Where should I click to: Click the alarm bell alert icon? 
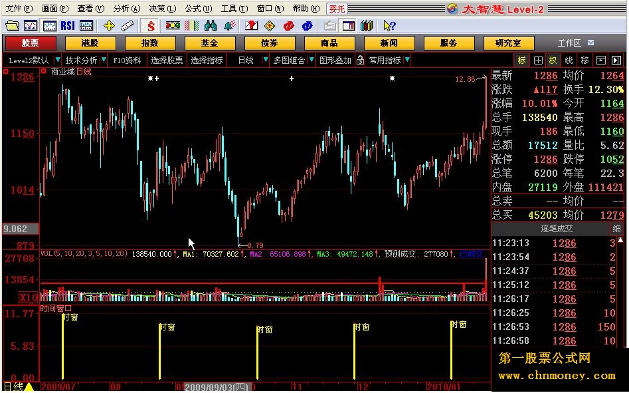[x=230, y=26]
